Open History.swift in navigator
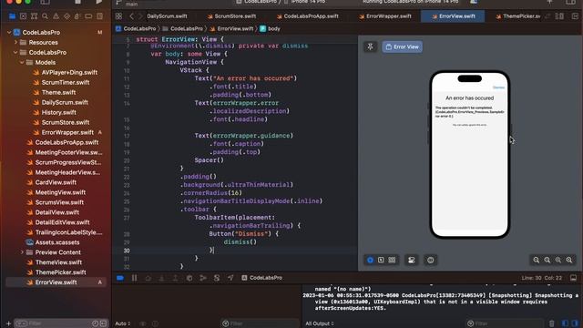The image size is (583, 328). [x=58, y=112]
